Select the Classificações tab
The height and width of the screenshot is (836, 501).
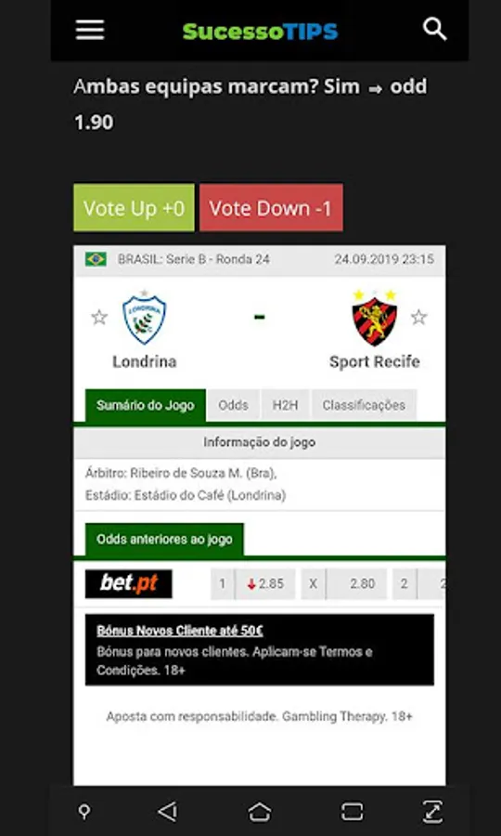click(364, 405)
